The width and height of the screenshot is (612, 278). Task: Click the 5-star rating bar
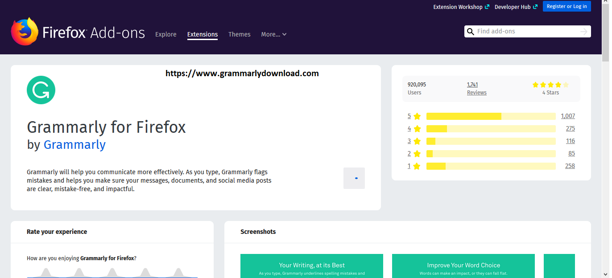point(491,116)
